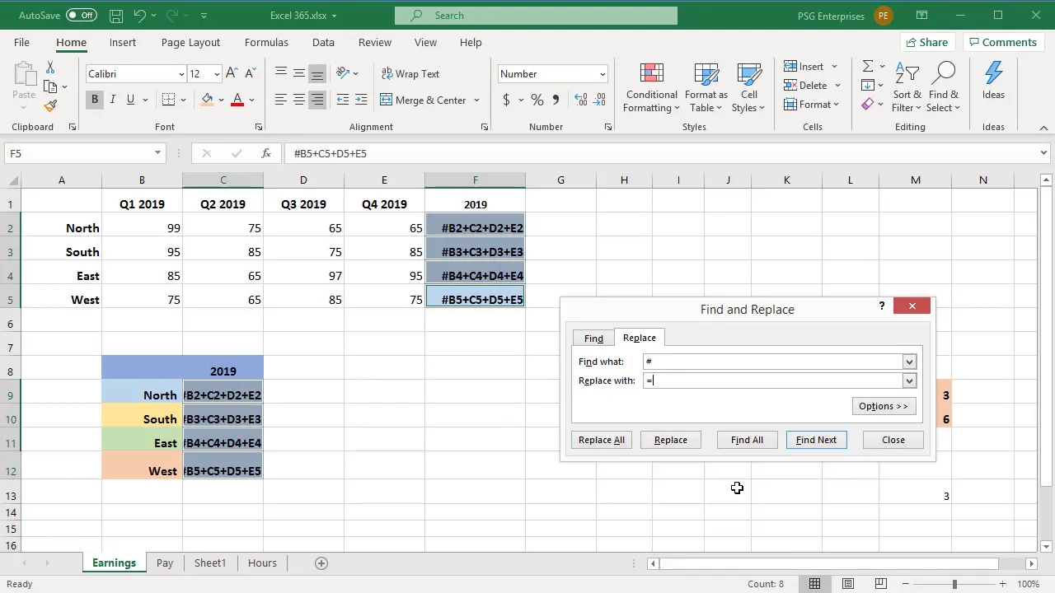The width and height of the screenshot is (1055, 593).
Task: Open the Formulas ribbon tab
Action: point(266,42)
